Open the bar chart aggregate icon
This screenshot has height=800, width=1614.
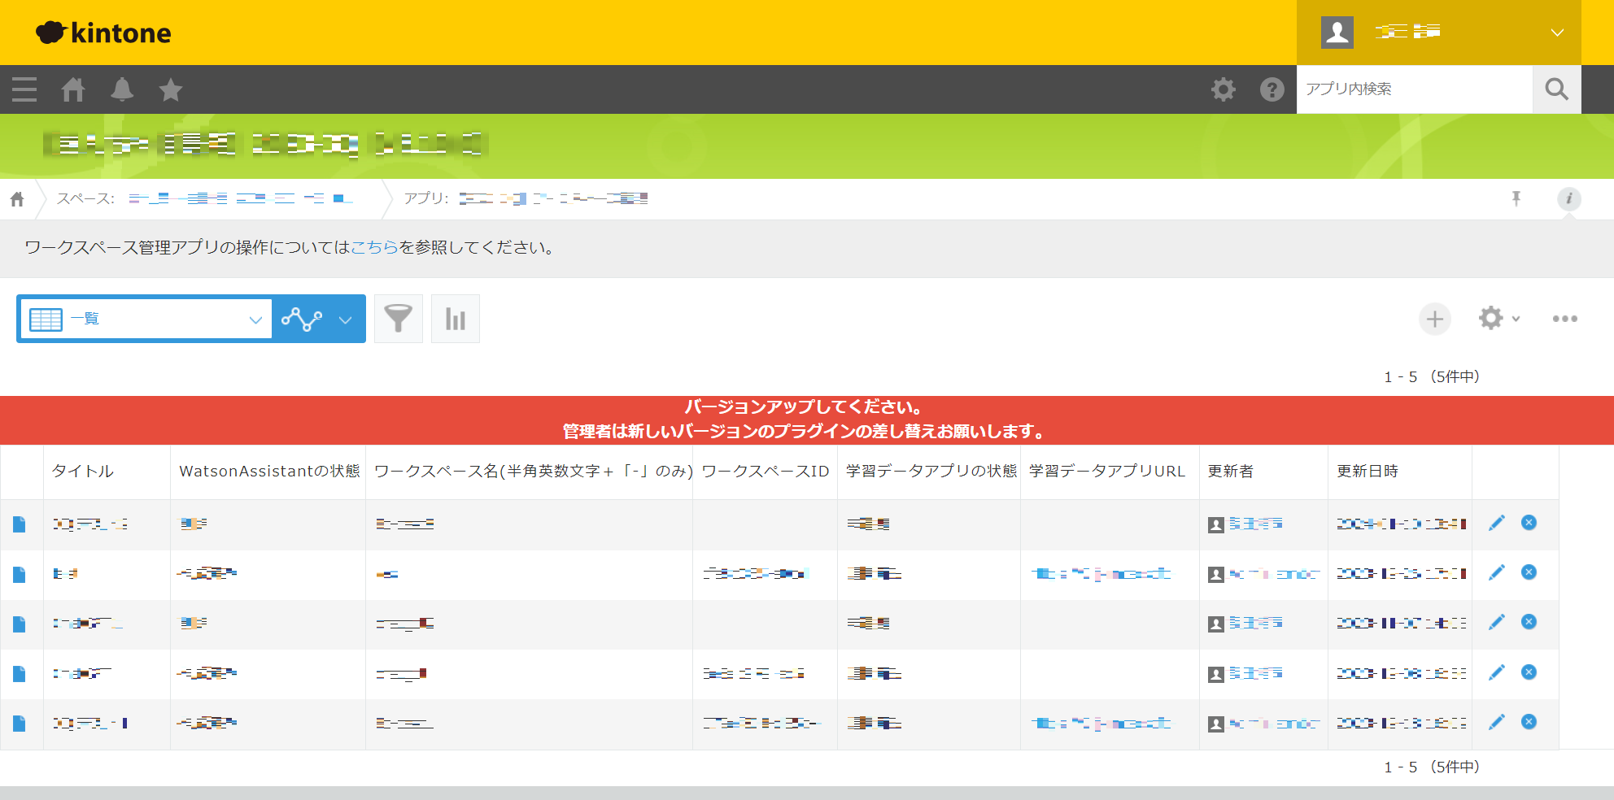(x=456, y=319)
